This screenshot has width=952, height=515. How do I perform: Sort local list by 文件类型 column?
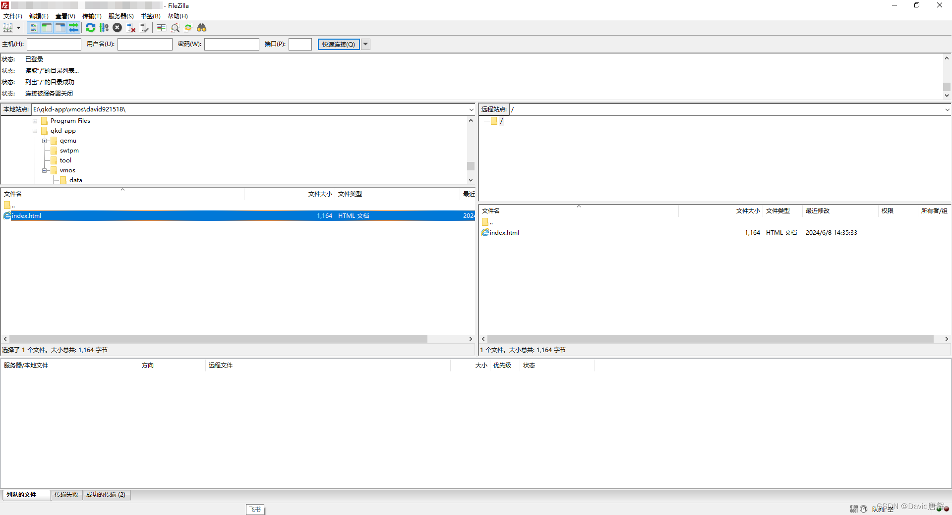pos(350,194)
